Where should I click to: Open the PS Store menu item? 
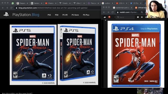tap(75, 15)
